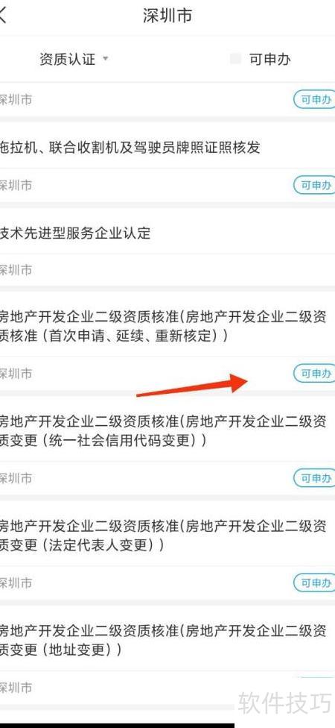This screenshot has height=728, width=335.
Task: Tap 可申办 badge pointed to by red arrow
Action: (315, 373)
